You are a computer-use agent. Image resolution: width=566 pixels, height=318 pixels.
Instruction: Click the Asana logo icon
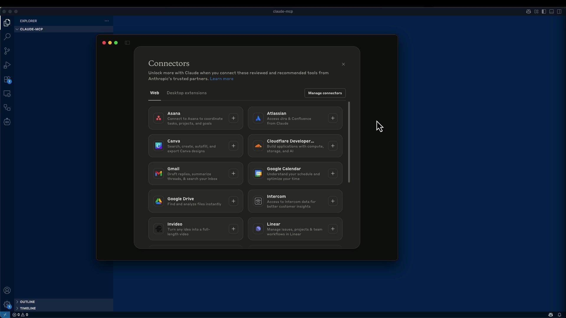pyautogui.click(x=159, y=118)
